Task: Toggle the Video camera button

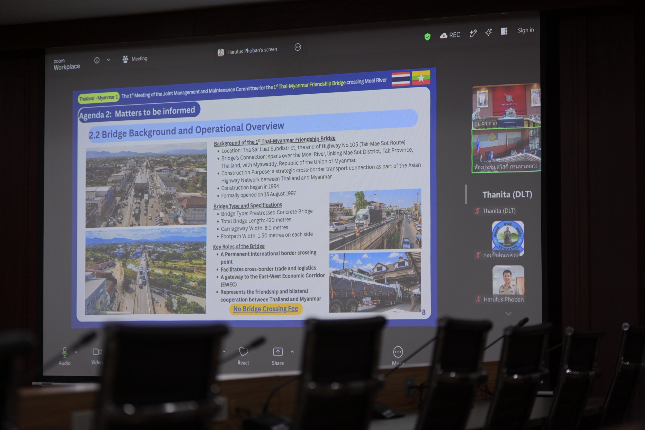Action: [97, 356]
